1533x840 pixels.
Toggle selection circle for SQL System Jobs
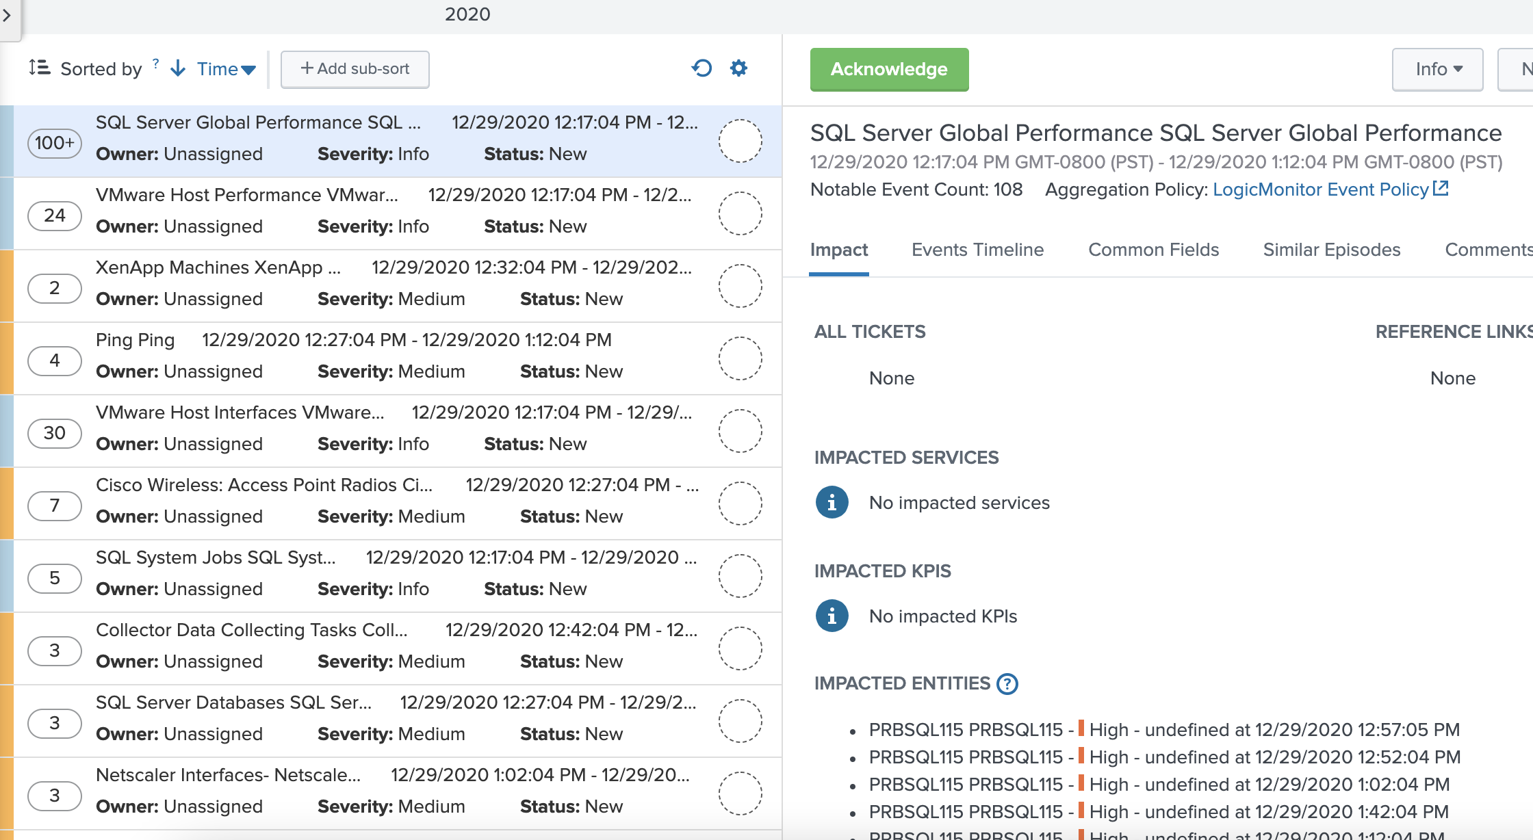pyautogui.click(x=740, y=576)
